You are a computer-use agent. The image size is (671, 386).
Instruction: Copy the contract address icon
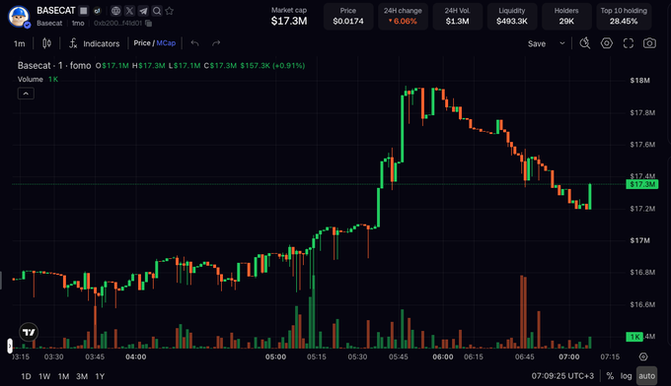click(148, 23)
